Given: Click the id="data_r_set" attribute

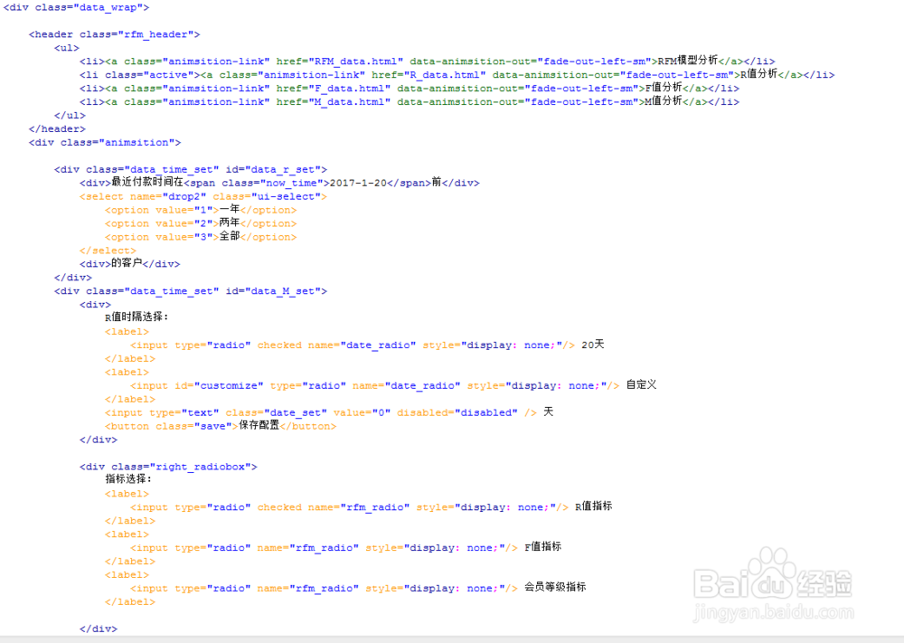Looking at the screenshot, I should [273, 169].
